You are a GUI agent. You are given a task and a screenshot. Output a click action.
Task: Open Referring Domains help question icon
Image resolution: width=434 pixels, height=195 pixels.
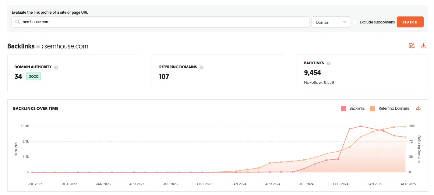pyautogui.click(x=201, y=67)
